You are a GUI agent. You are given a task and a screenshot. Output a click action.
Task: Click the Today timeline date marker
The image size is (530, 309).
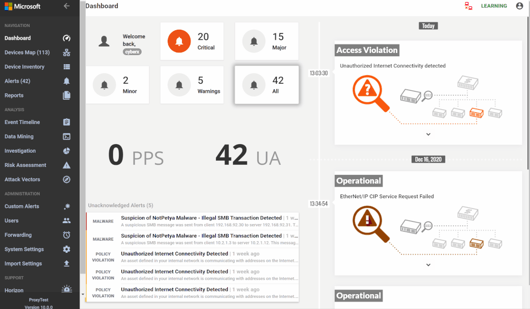coord(428,25)
